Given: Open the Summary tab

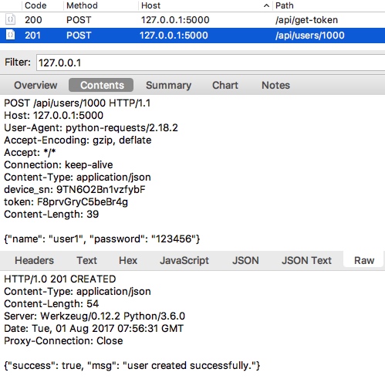Looking at the screenshot, I should [x=168, y=85].
